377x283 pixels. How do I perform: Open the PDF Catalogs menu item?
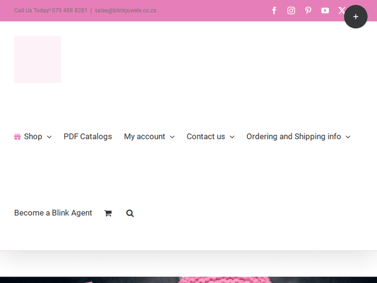[x=87, y=137]
